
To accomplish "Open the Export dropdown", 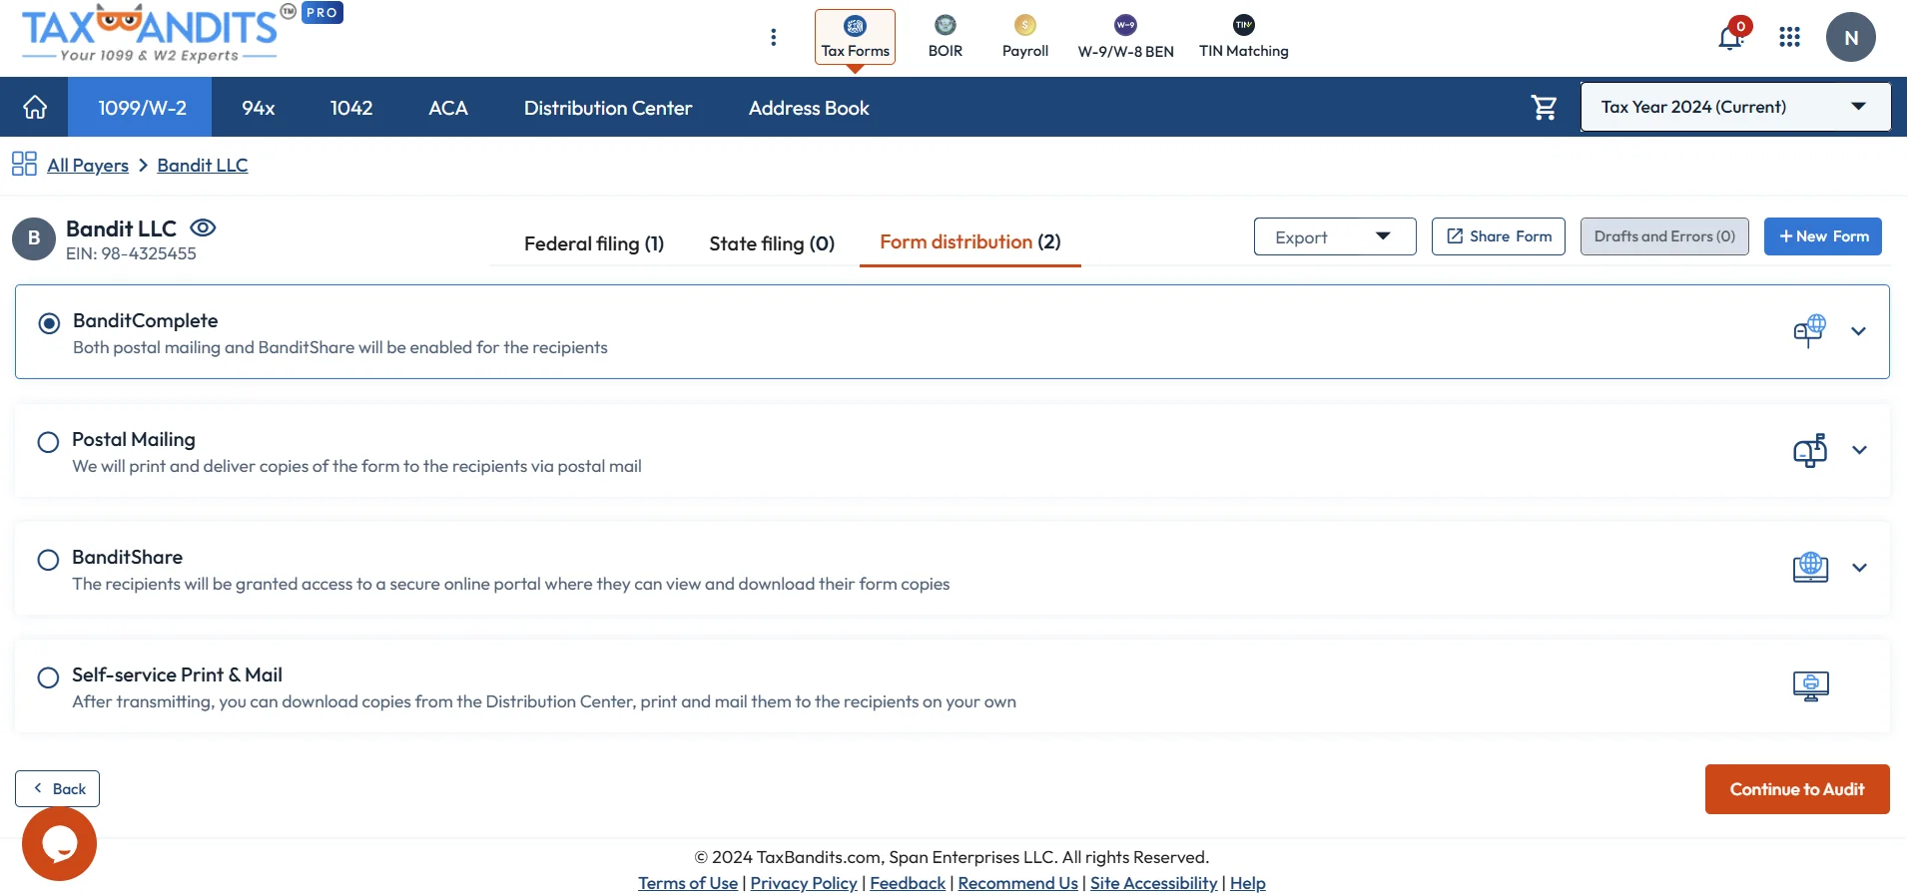I will 1335,236.
